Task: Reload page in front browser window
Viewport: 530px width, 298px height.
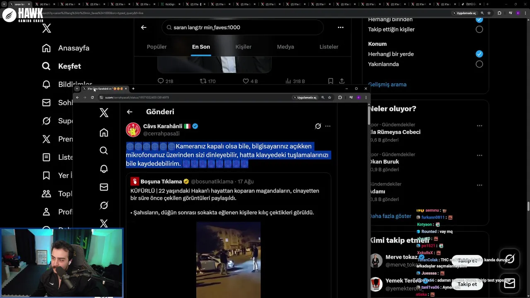Action: click(x=92, y=98)
